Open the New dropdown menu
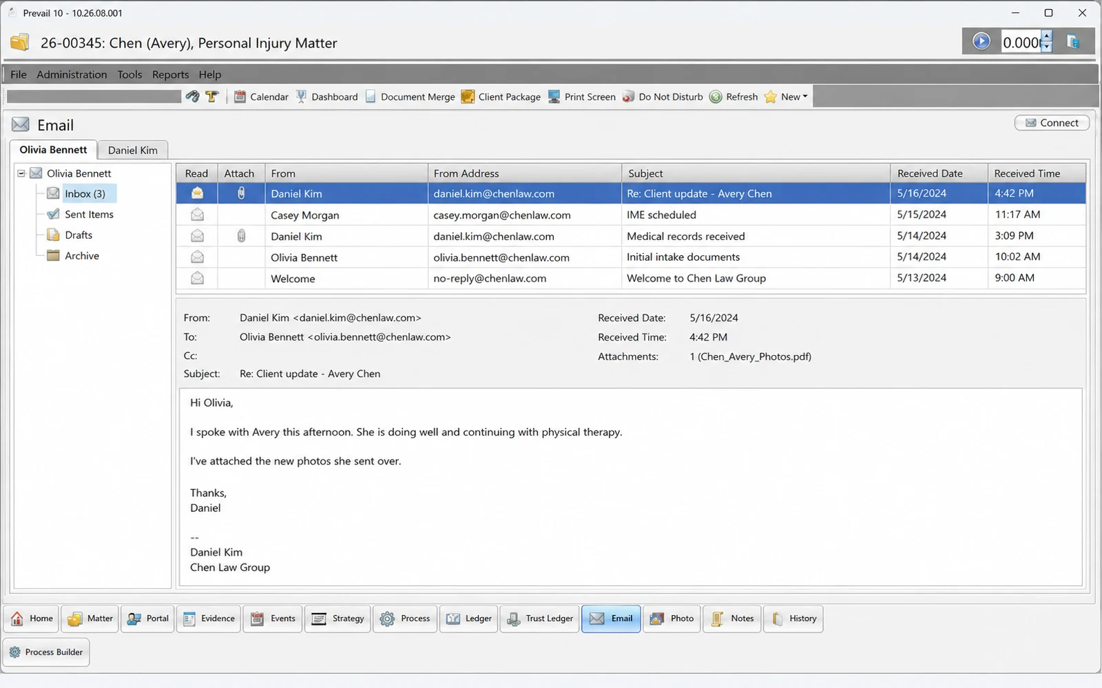The image size is (1102, 688). coord(786,96)
